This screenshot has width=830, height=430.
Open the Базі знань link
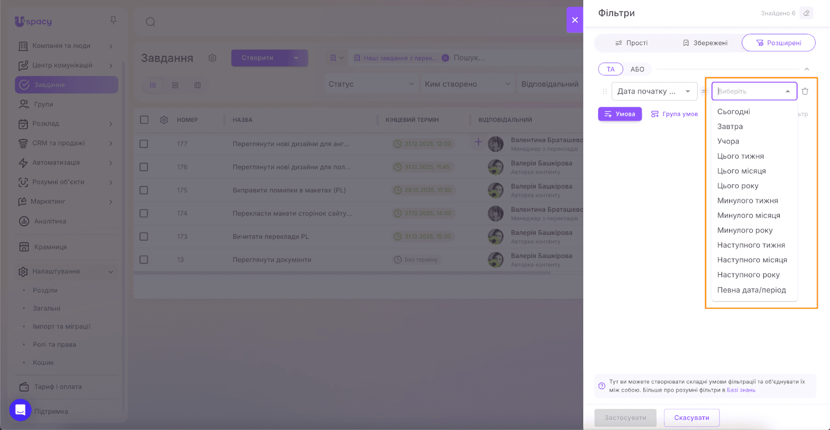tap(741, 390)
